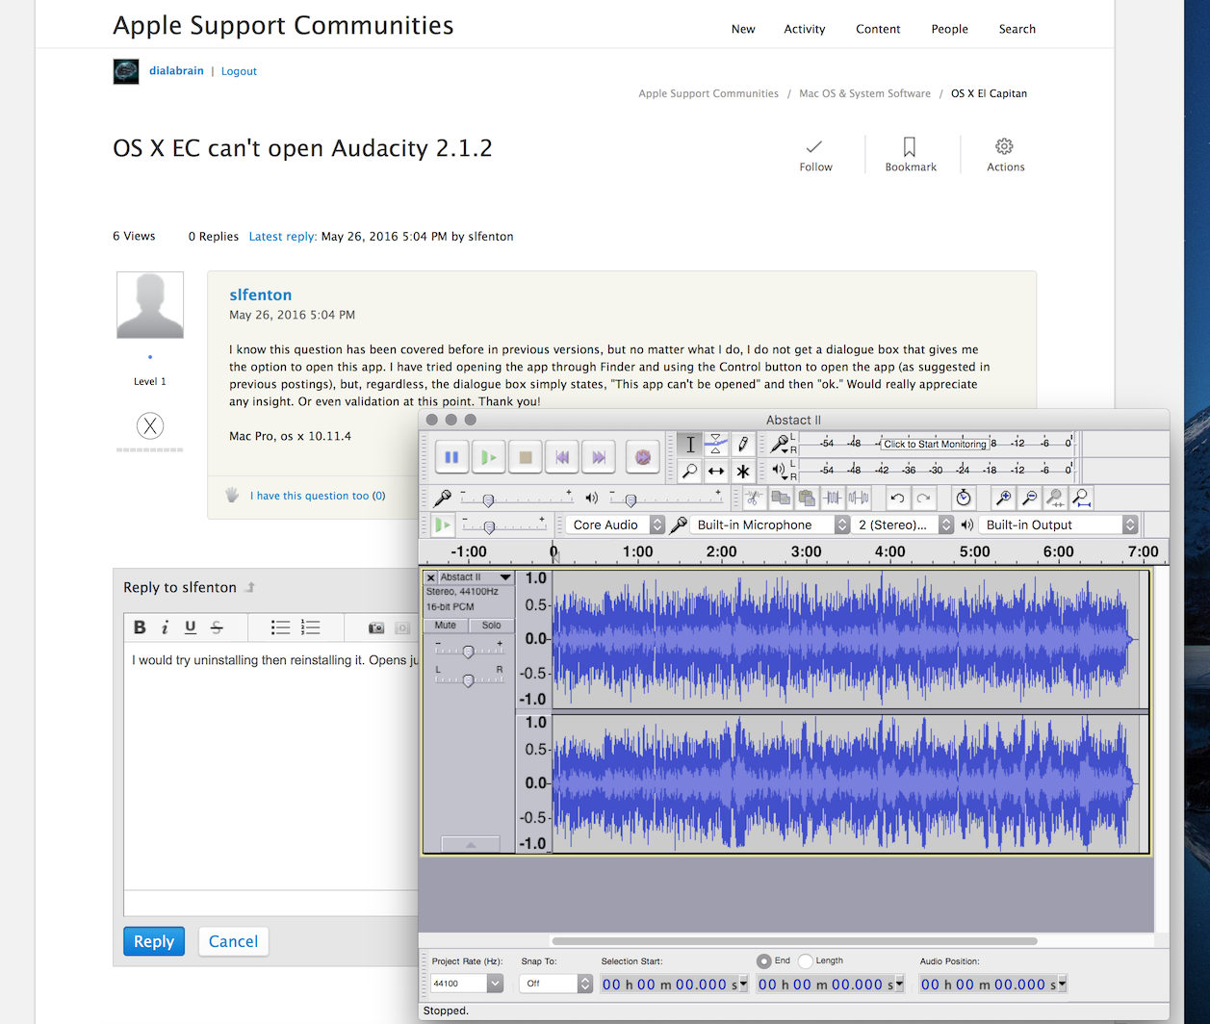Fit selection to window width

[1055, 498]
